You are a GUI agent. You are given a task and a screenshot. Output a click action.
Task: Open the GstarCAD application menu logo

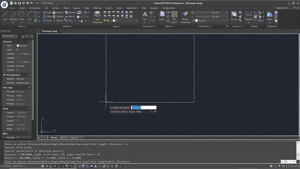(x=4, y=5)
